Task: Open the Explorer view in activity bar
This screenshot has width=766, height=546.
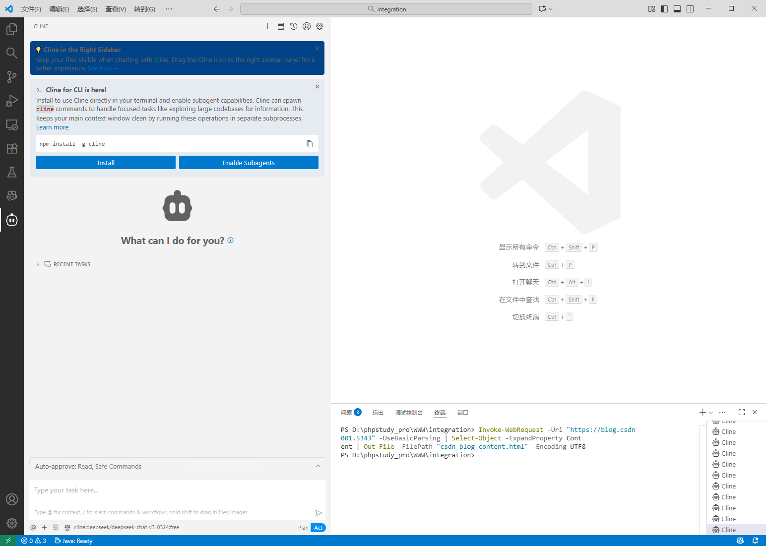Action: pyautogui.click(x=12, y=30)
